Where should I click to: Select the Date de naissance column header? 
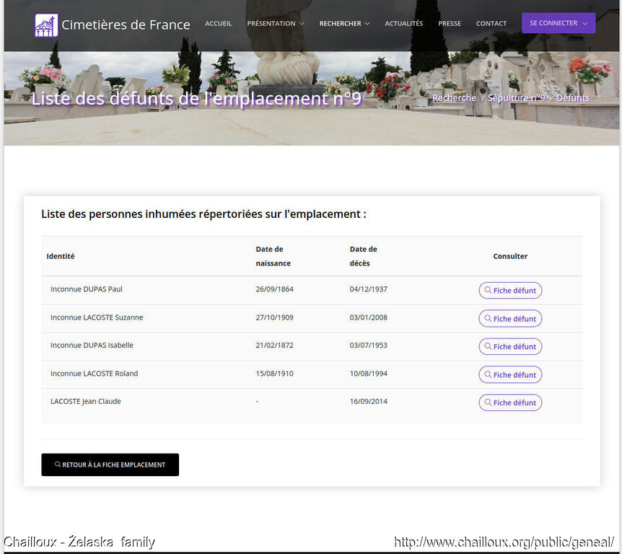pyautogui.click(x=273, y=256)
